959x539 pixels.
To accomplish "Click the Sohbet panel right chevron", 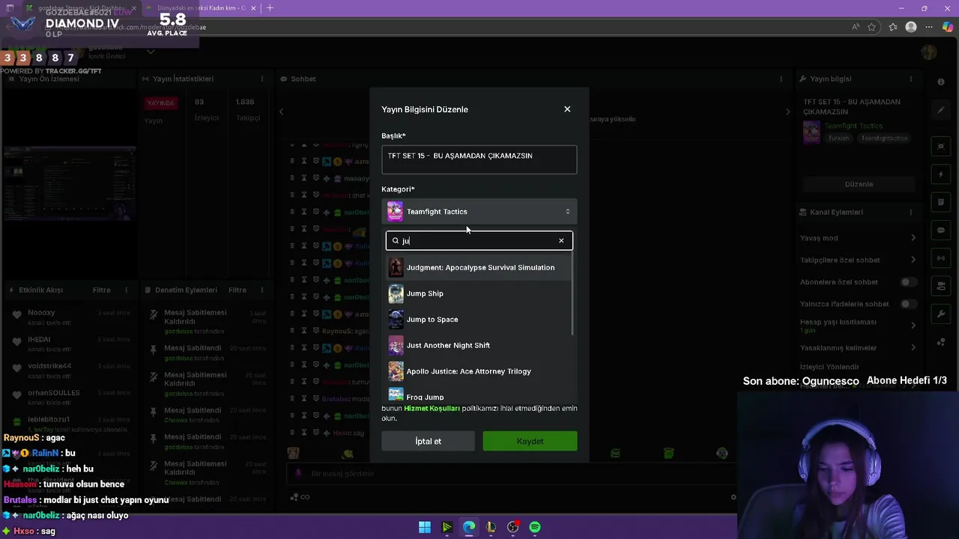I will [x=787, y=112].
